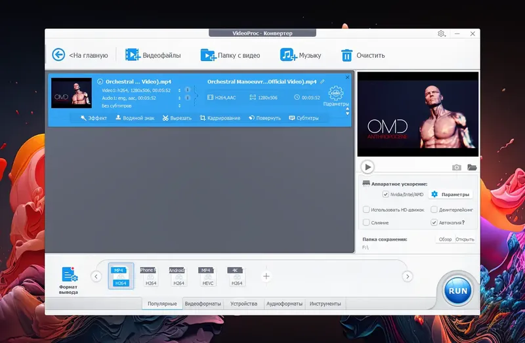Click the output duration 00:05:52
The image size is (525, 343).
pos(310,98)
